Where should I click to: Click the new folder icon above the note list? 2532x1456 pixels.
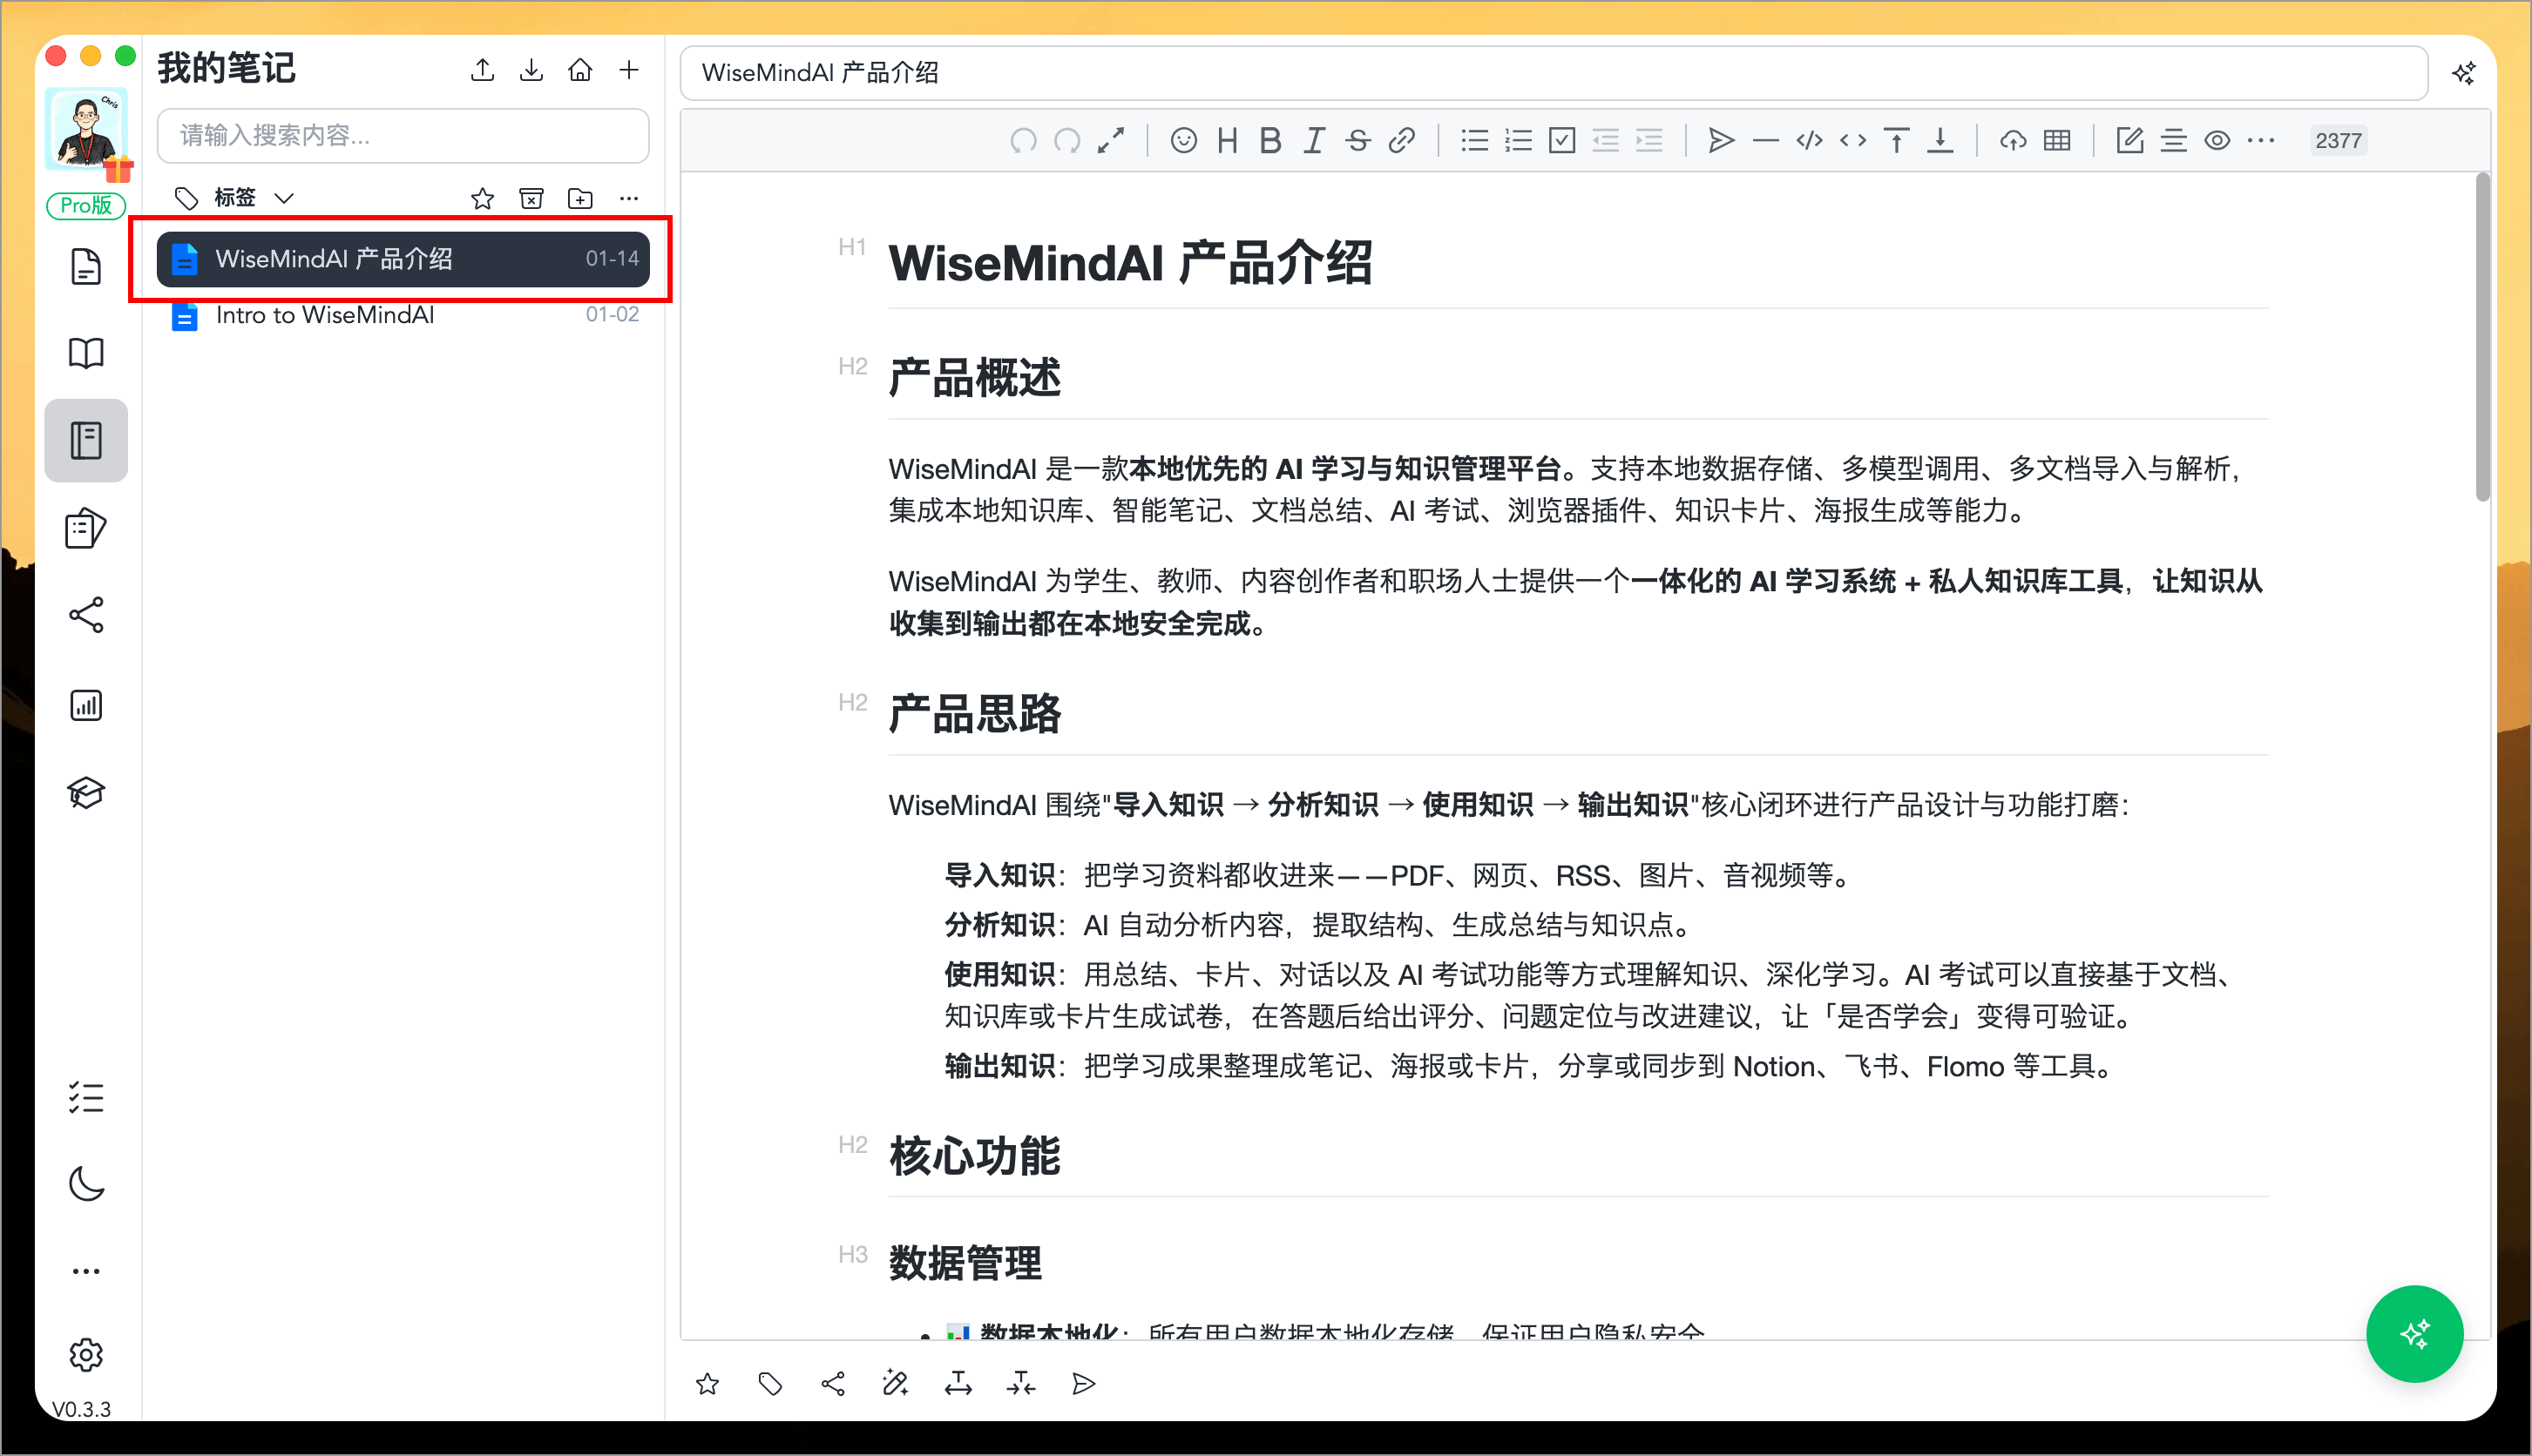(580, 198)
